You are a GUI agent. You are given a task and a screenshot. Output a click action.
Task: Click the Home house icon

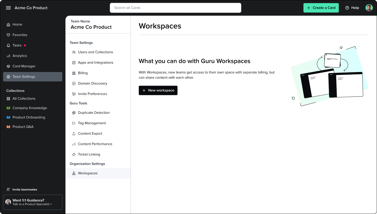8,25
